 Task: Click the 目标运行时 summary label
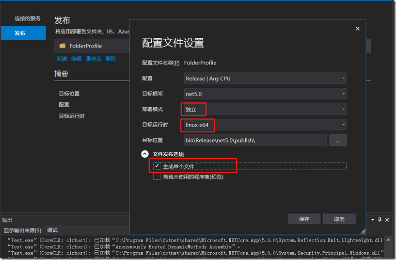pyautogui.click(x=72, y=116)
